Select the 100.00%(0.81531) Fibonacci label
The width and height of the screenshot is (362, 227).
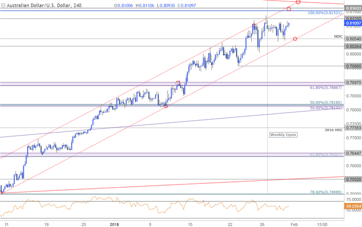325,13
